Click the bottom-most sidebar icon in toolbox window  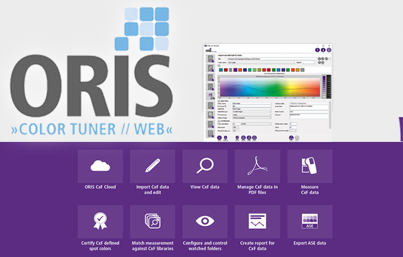(210, 134)
